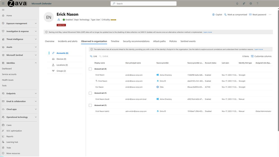The image size is (279, 157).
Task: Open More resources in sidebar
Action: tap(13, 153)
